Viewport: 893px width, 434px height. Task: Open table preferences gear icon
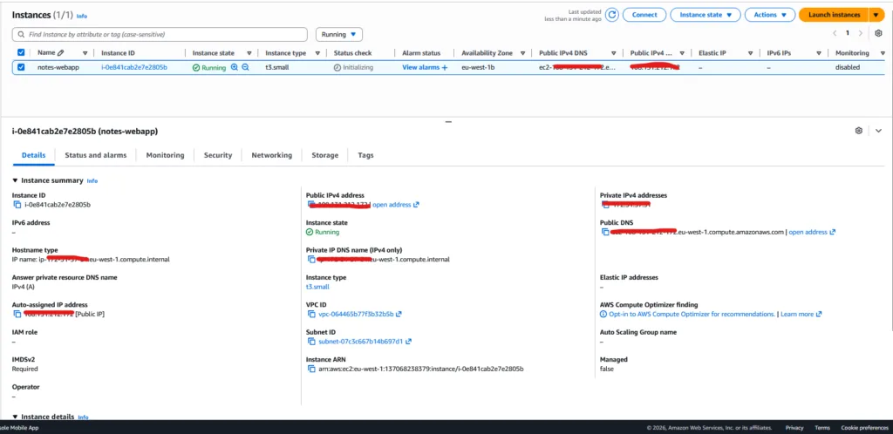pos(878,34)
